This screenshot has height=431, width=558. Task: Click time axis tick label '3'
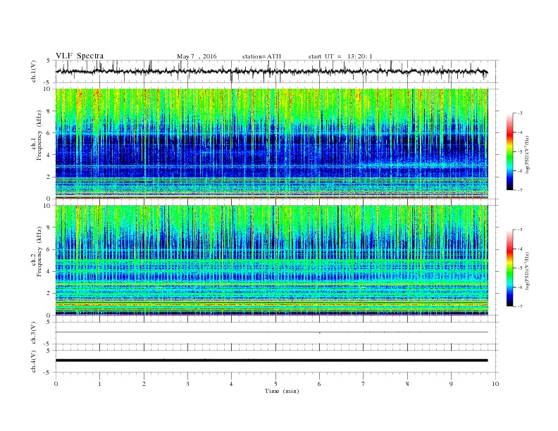(x=187, y=384)
